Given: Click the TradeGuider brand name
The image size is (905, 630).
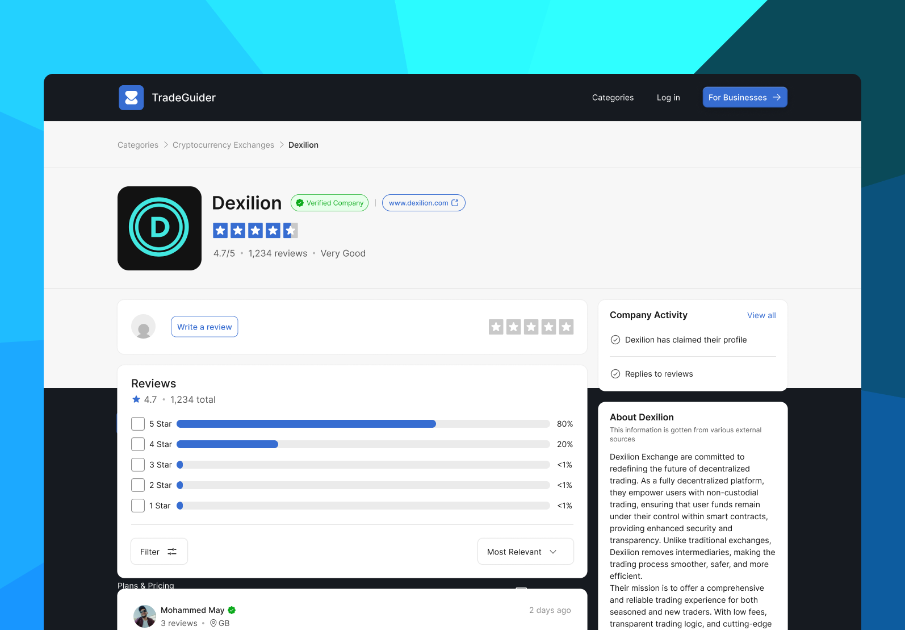Looking at the screenshot, I should click(x=184, y=98).
